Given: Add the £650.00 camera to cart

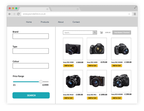Looking at the screenshot, I should [69, 66].
